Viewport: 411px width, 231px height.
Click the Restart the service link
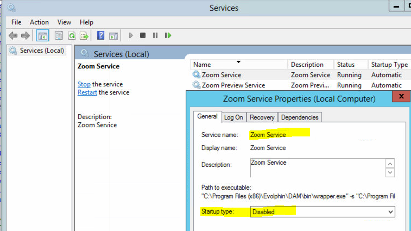click(87, 92)
